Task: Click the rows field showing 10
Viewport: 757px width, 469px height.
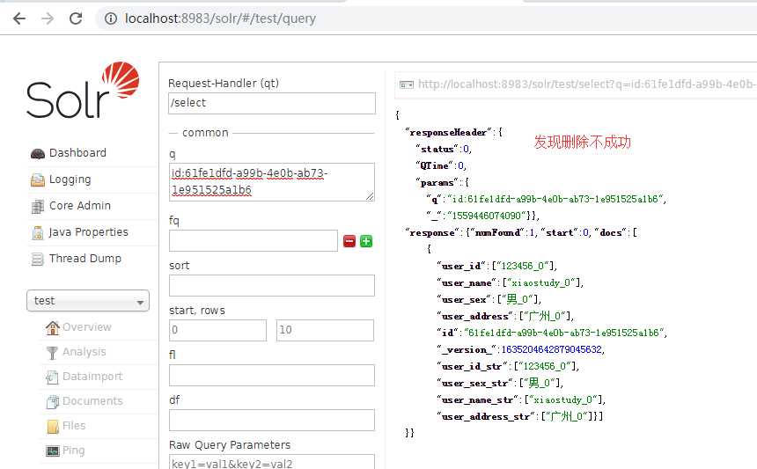Action: [325, 331]
